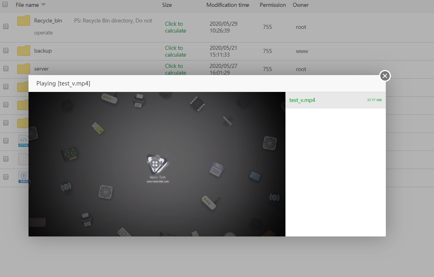
Task: Calculate size of Recycle_bin folder
Action: pyautogui.click(x=175, y=27)
